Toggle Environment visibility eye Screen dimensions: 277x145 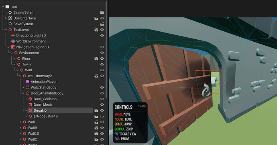click(102, 53)
